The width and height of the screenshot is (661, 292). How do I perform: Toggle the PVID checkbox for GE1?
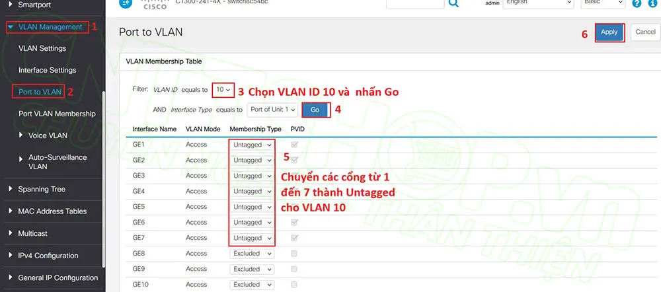pyautogui.click(x=294, y=145)
